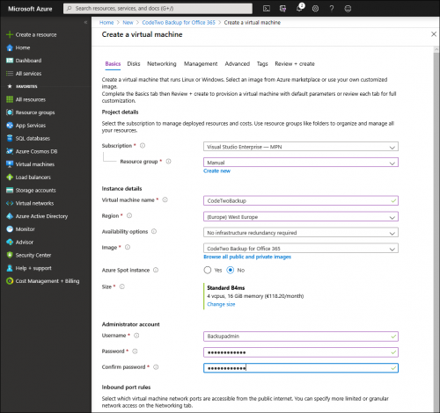Switch to the Management tab
The image size is (440, 413).
click(201, 64)
